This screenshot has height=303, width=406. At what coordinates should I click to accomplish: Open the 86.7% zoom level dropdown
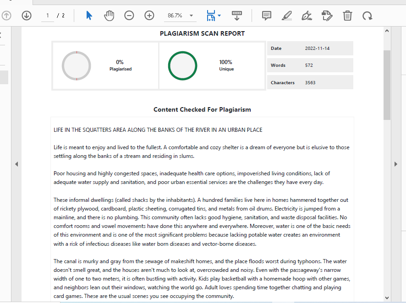click(191, 16)
